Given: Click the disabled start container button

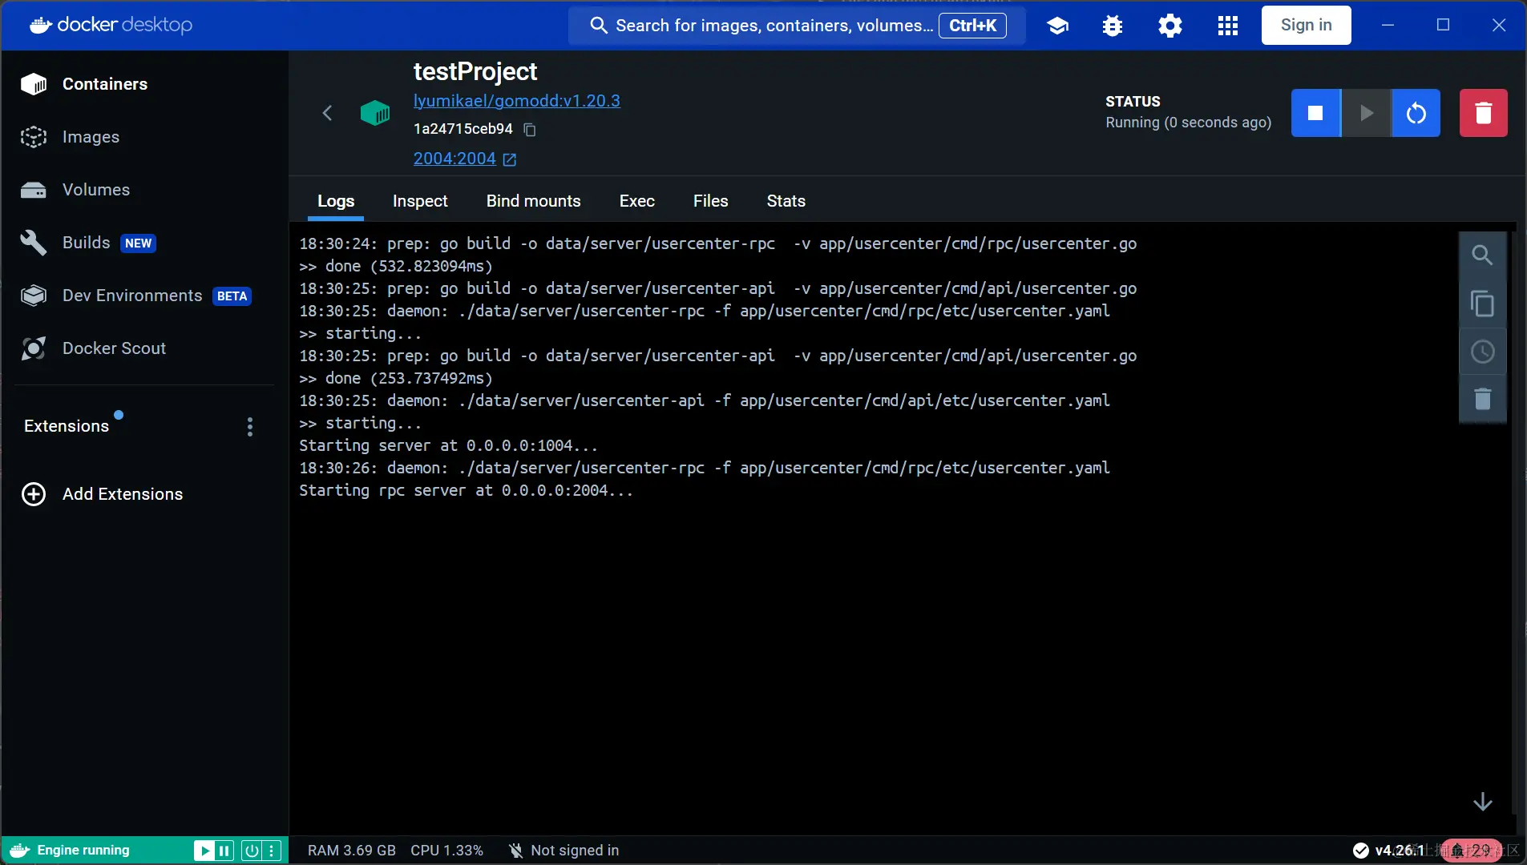Looking at the screenshot, I should click(x=1366, y=113).
